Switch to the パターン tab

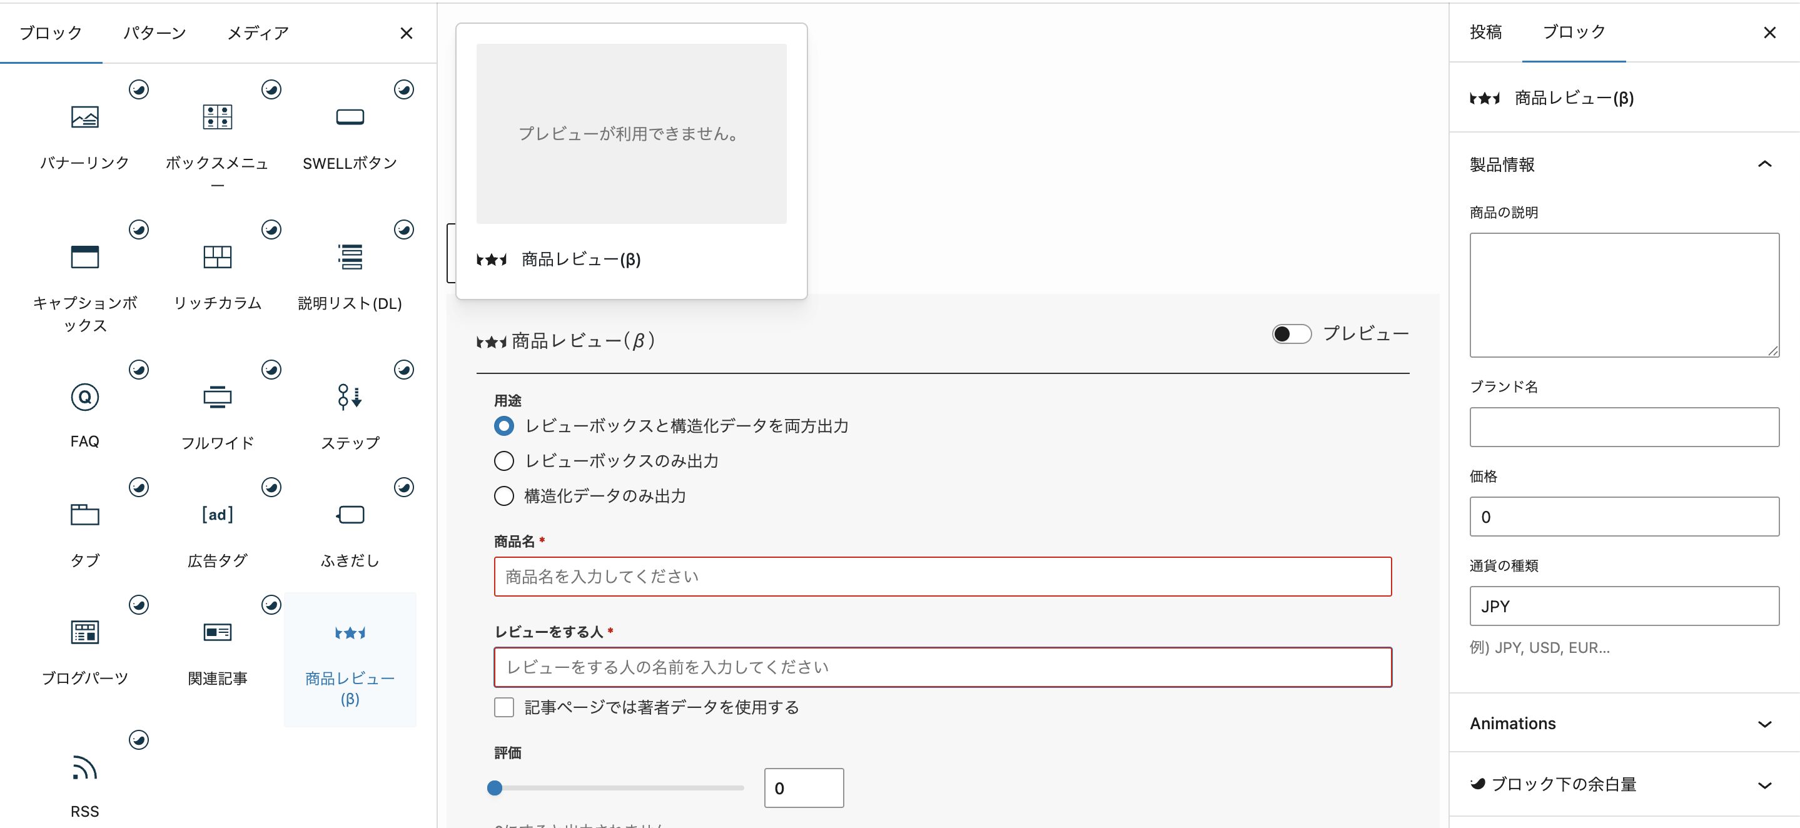154,33
